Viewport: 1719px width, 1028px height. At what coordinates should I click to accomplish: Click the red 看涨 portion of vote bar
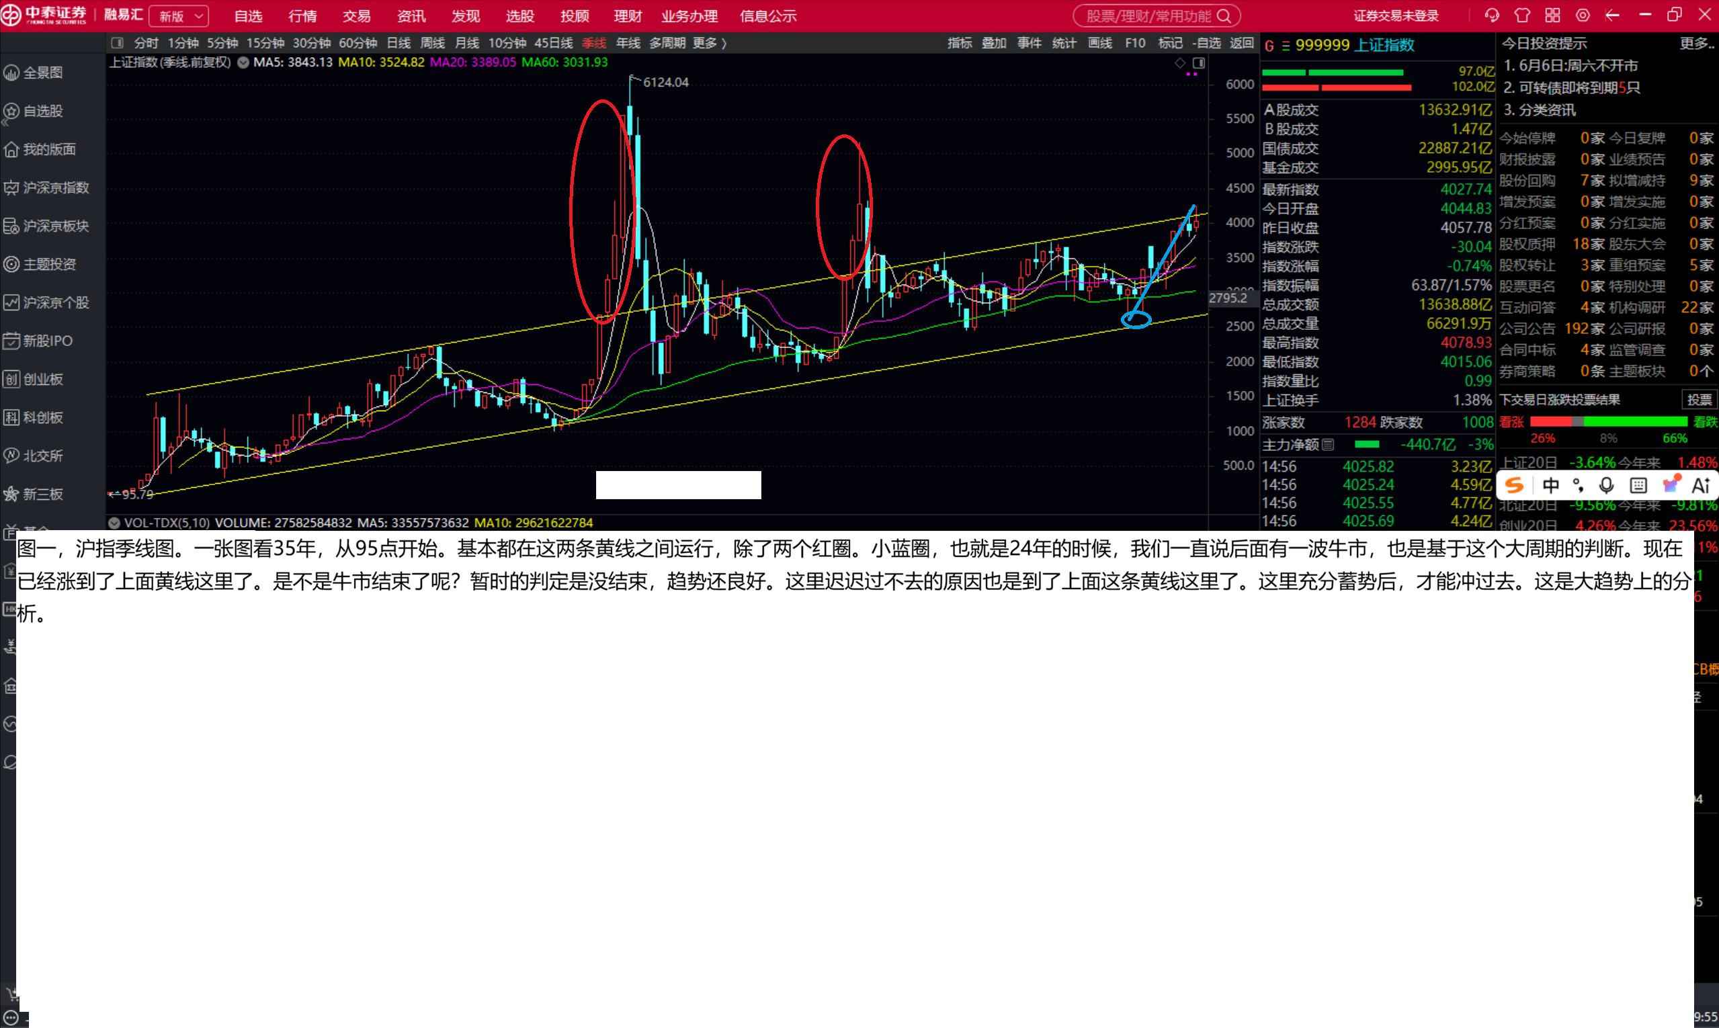pos(1550,421)
